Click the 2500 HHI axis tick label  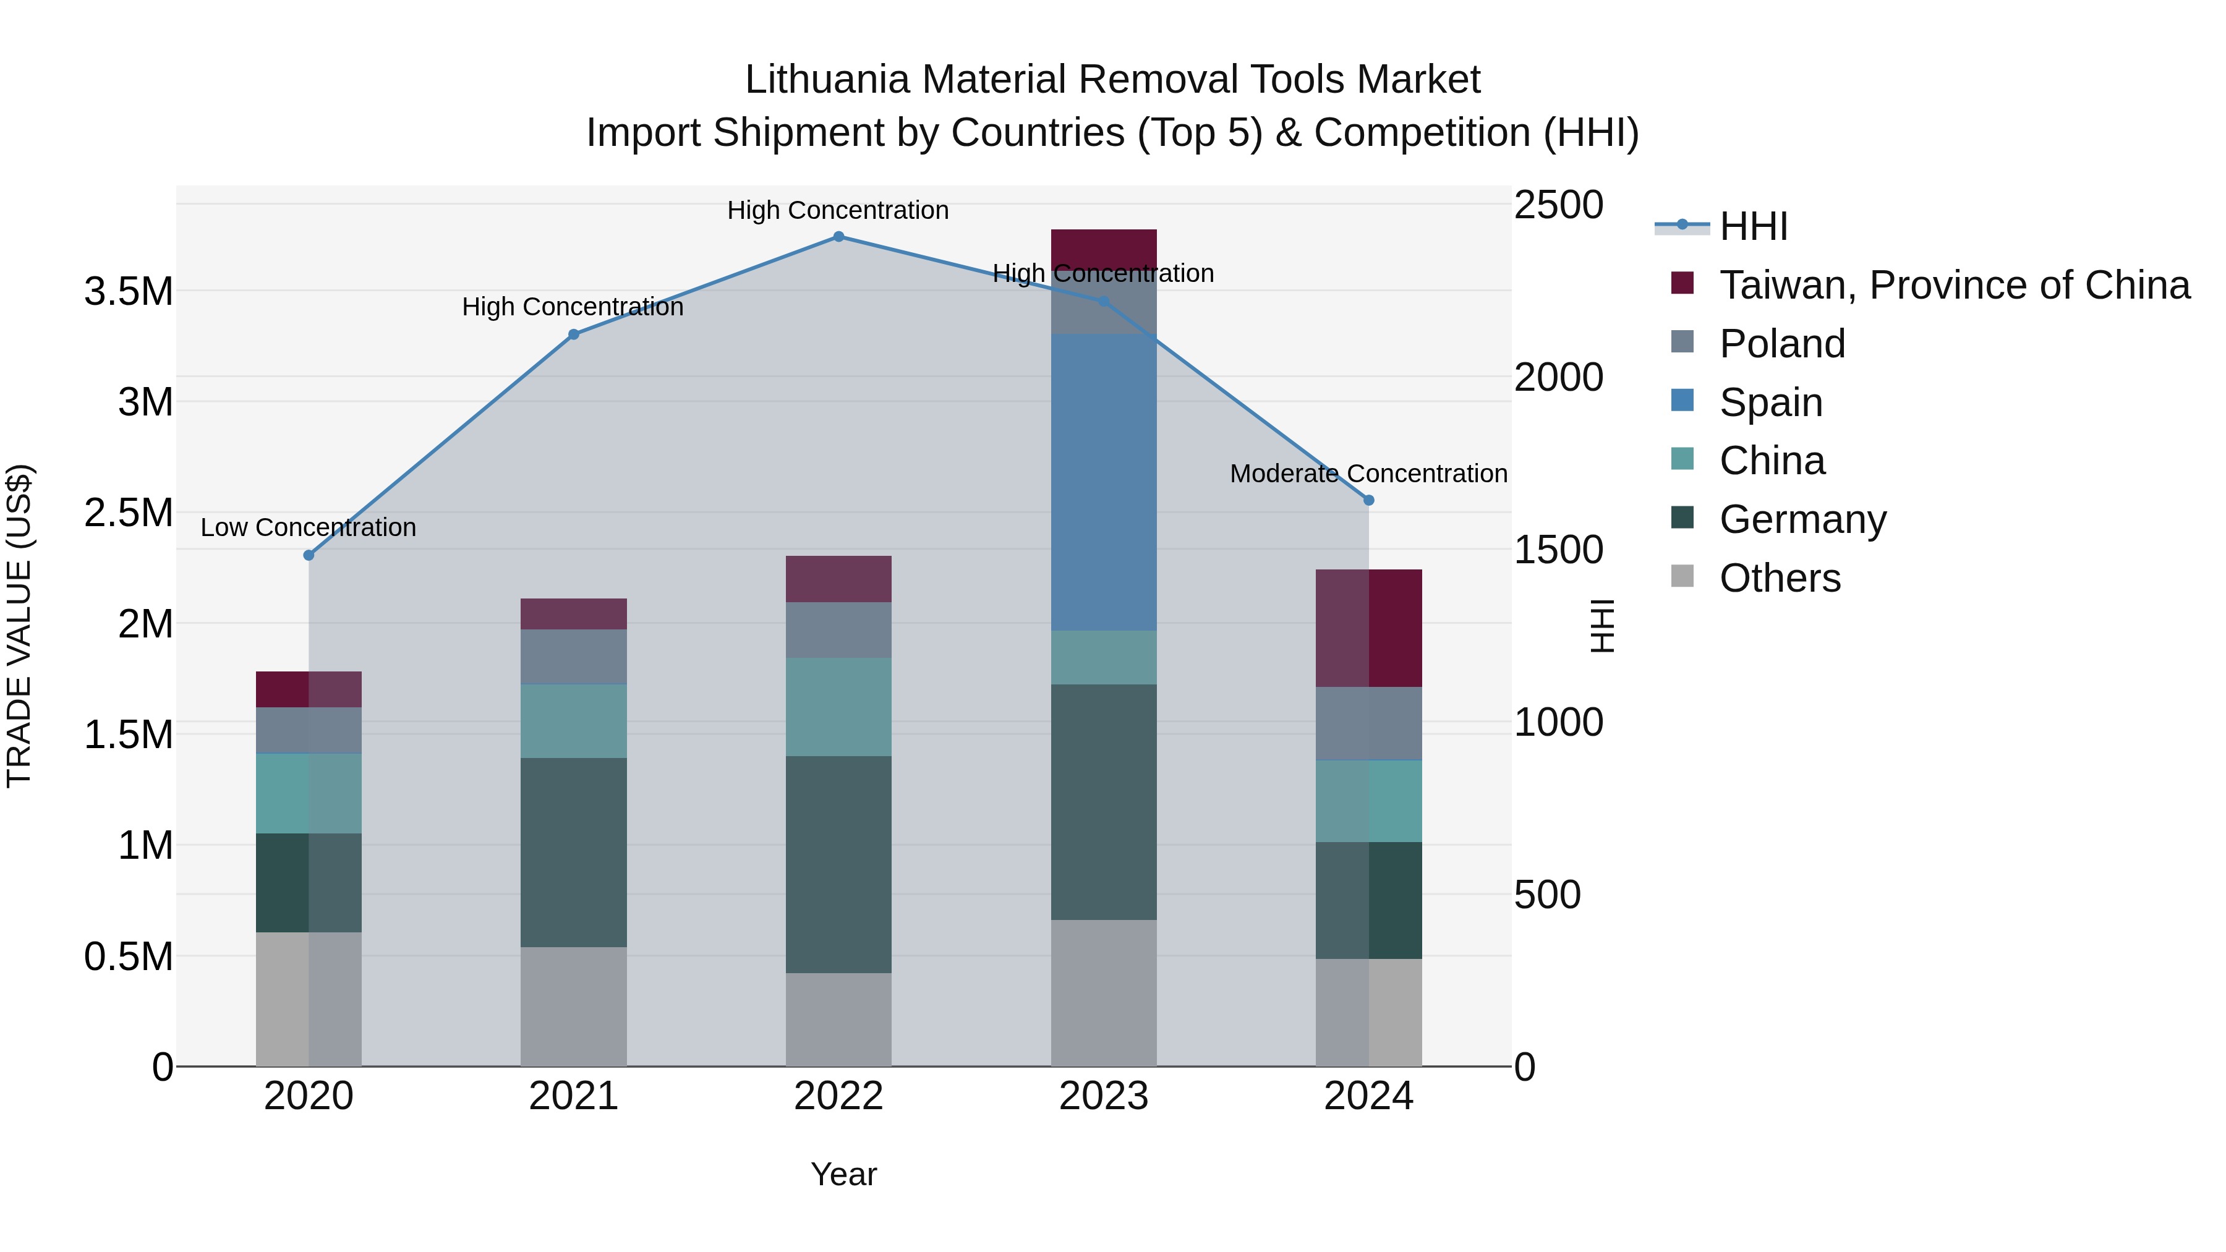click(x=1559, y=205)
